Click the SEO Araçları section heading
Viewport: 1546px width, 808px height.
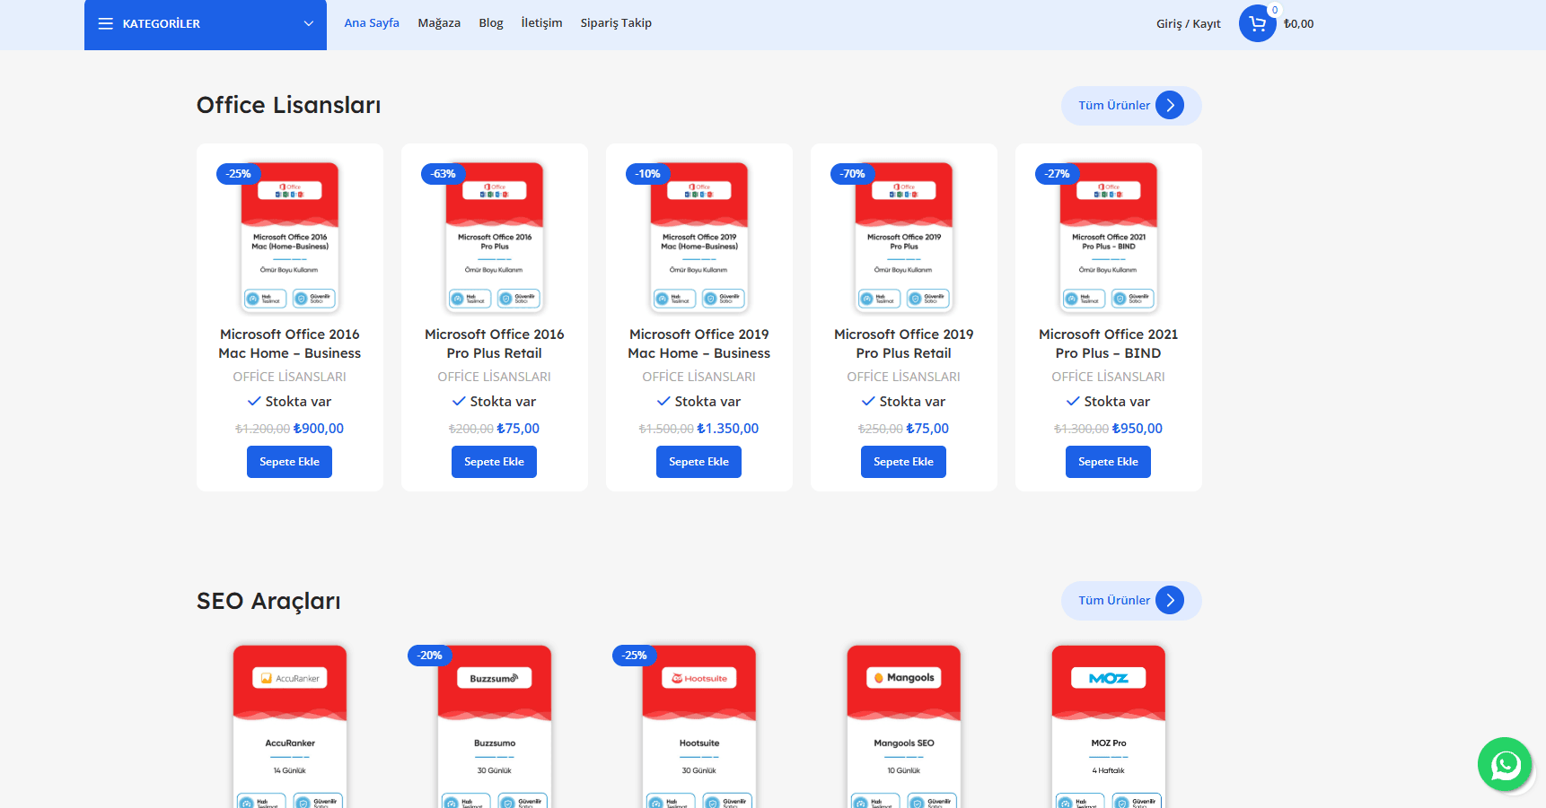click(x=268, y=601)
